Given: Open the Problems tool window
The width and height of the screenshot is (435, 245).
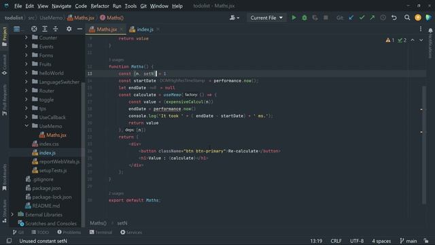Looking at the screenshot, I should [69, 232].
